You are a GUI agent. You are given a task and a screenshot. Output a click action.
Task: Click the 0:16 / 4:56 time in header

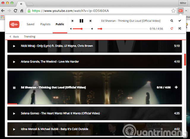[156, 29]
